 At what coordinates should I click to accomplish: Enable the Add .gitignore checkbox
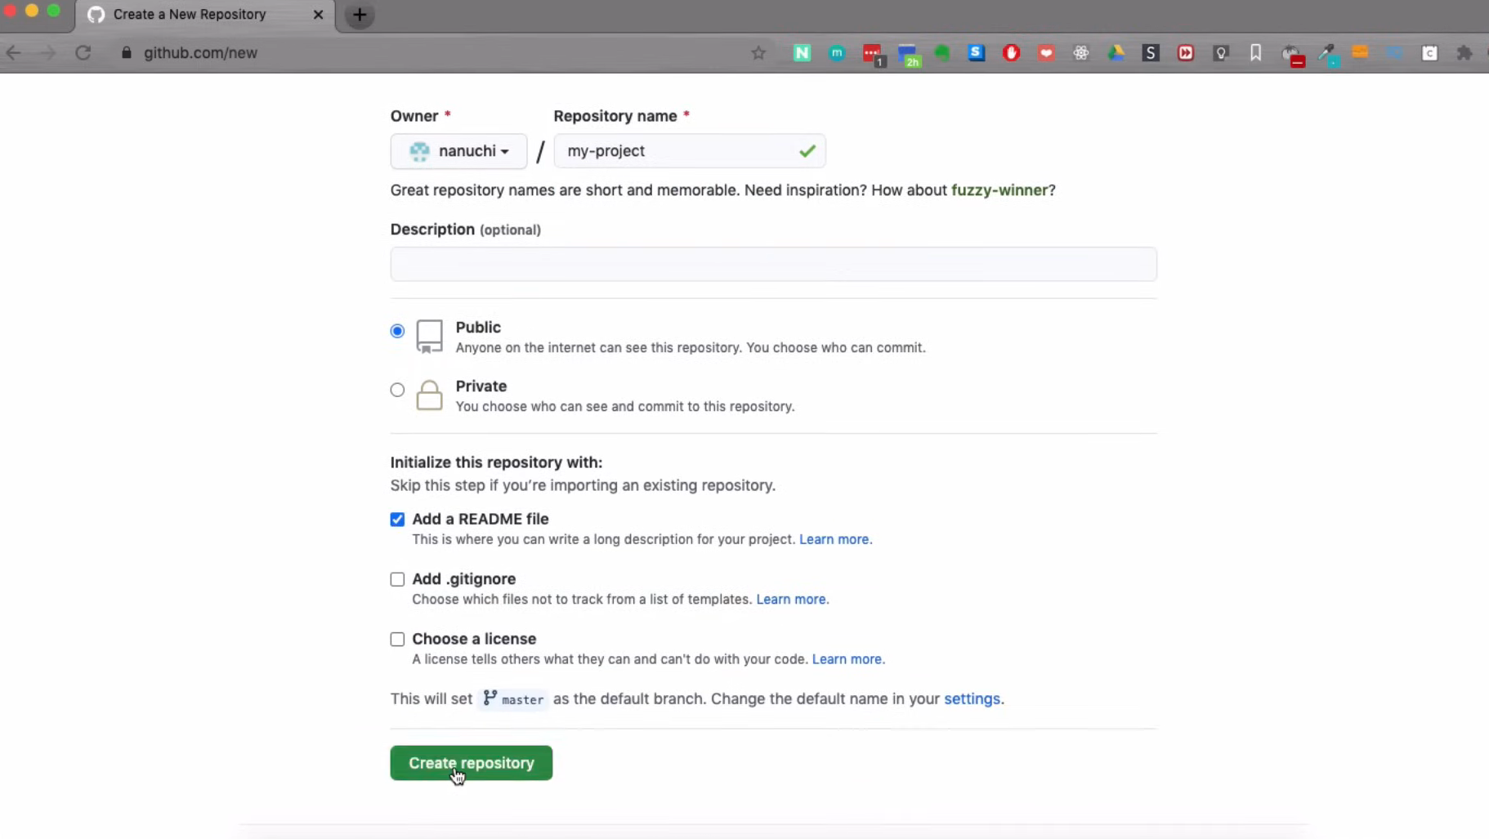(397, 579)
